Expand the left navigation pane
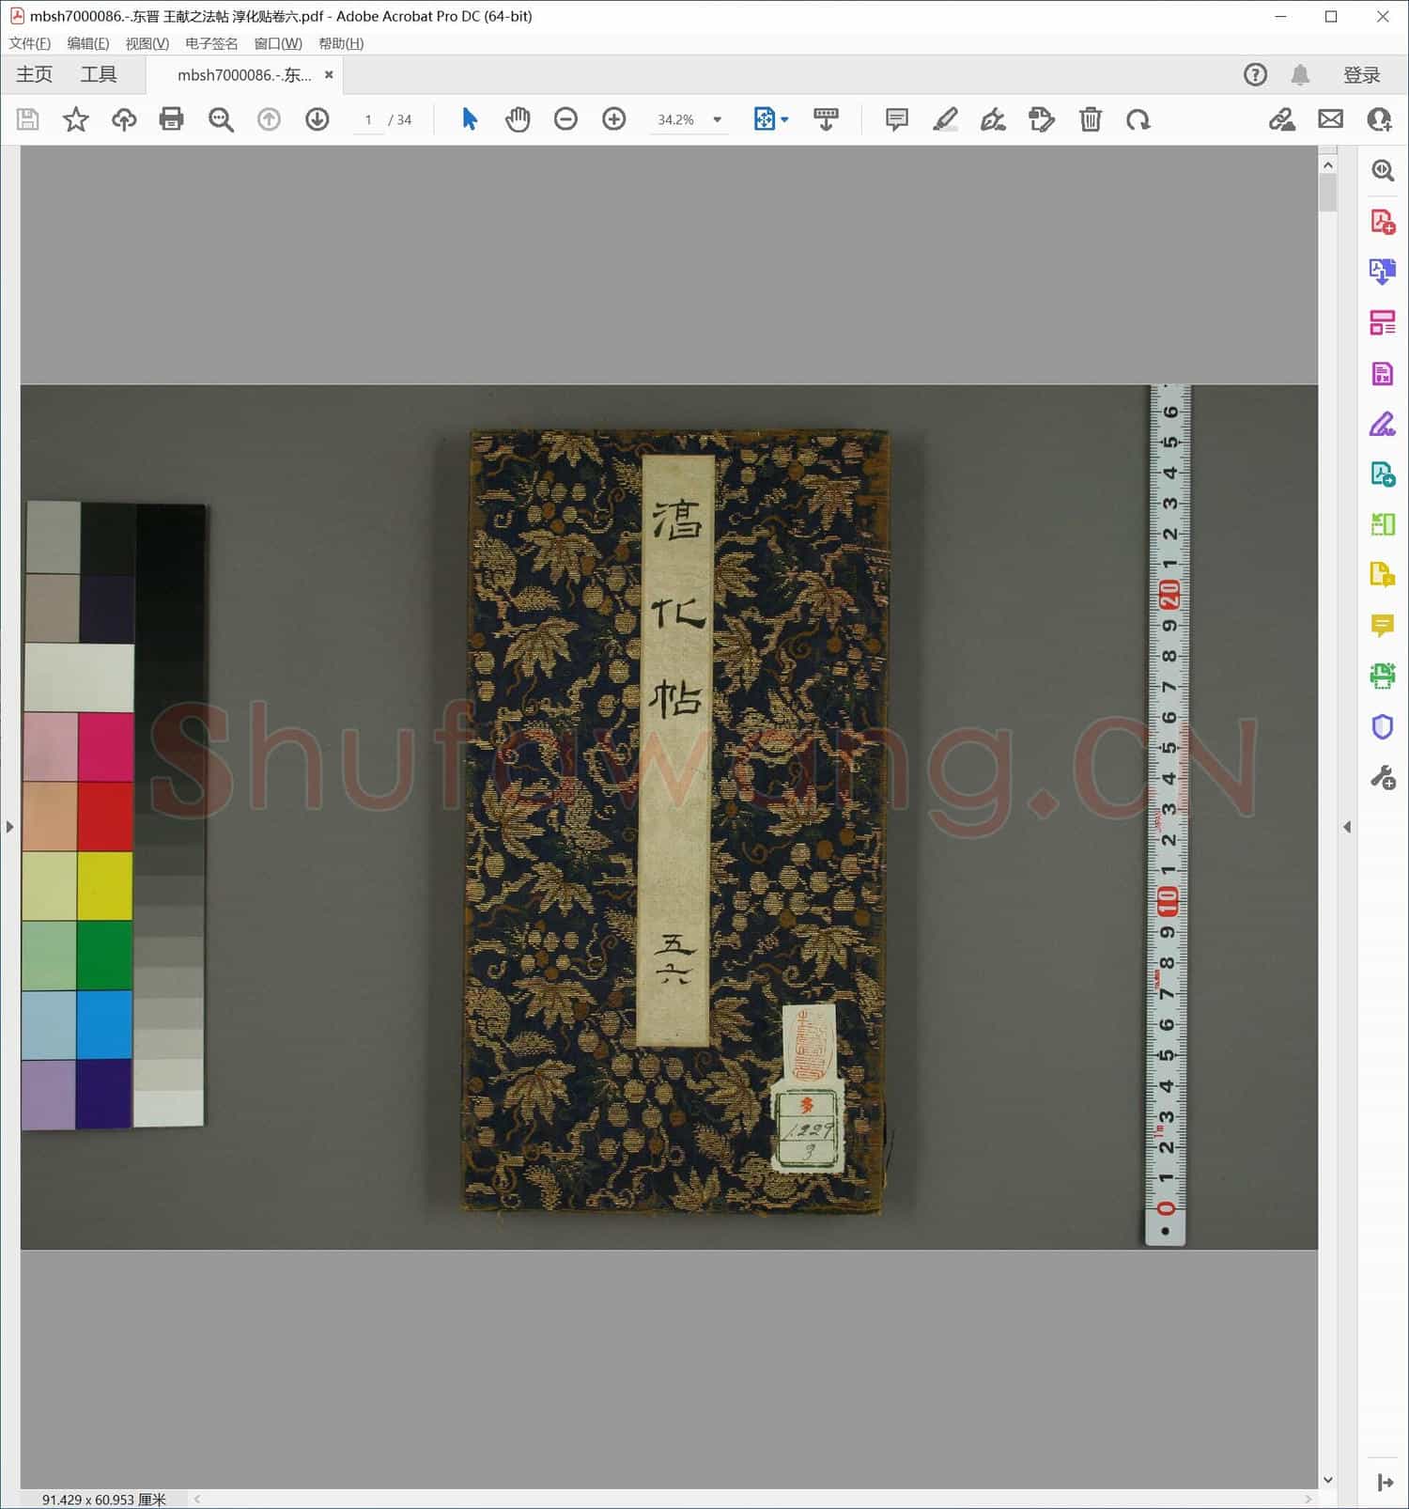The image size is (1409, 1509). tap(9, 827)
